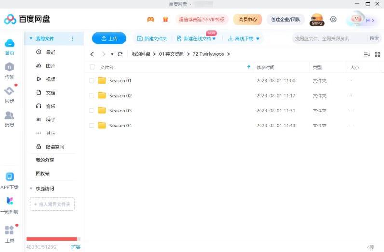Open the Season 02 folder icon

[102, 96]
